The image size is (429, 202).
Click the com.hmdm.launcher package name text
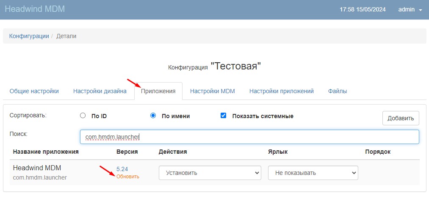(40, 177)
